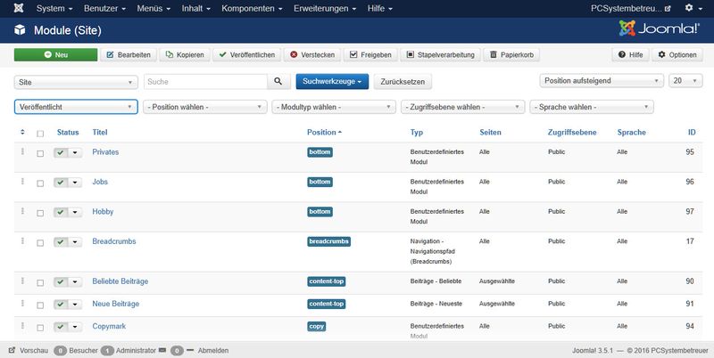Click the Bearbeiten toolbar button
The image size is (714, 358).
pyautogui.click(x=129, y=54)
